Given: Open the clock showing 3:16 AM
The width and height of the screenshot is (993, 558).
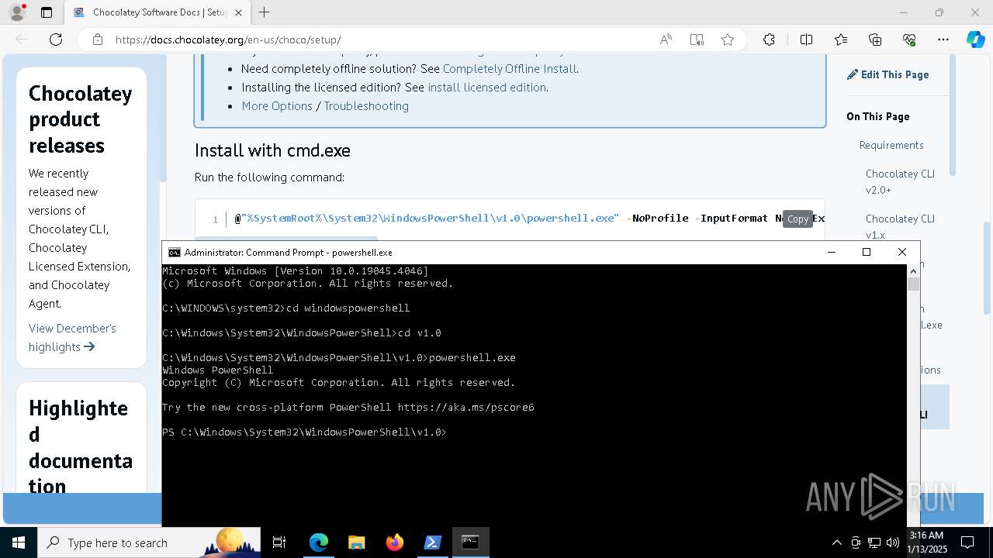Looking at the screenshot, I should pyautogui.click(x=927, y=542).
